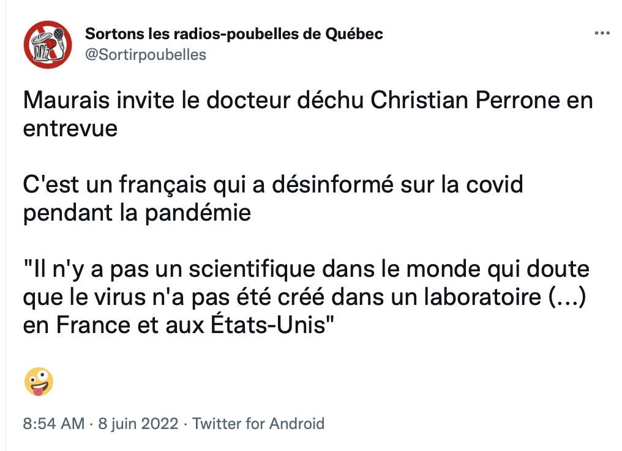
Task: Open the red trash-can profile avatar
Action: pos(48,45)
